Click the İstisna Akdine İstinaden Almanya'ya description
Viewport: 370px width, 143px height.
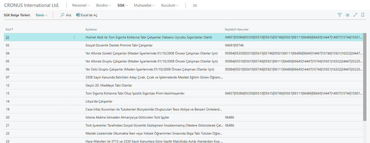tap(127, 117)
